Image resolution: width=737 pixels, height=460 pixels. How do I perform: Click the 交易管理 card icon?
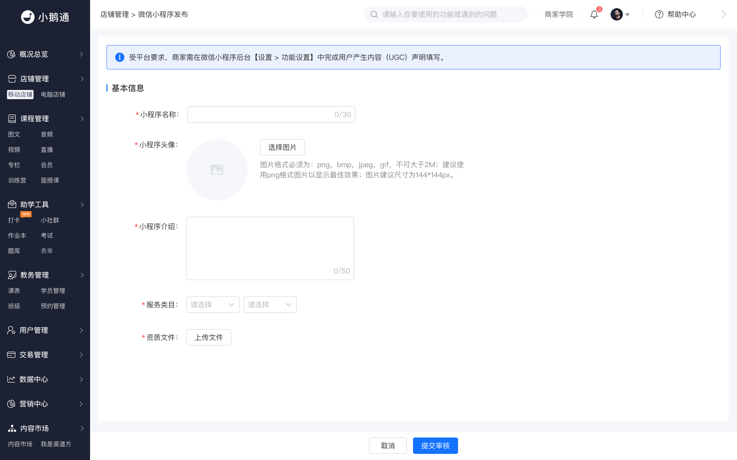11,355
